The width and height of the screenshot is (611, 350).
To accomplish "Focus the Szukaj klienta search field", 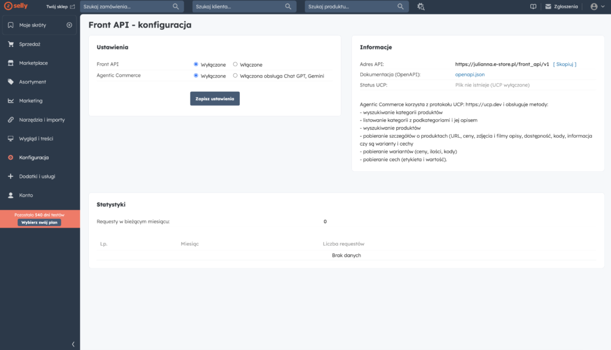I will click(x=244, y=7).
